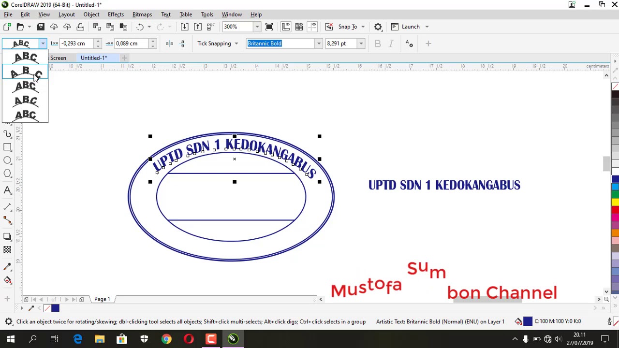Toggle Mirror Text Vertically
The height and width of the screenshot is (348, 619).
(182, 43)
